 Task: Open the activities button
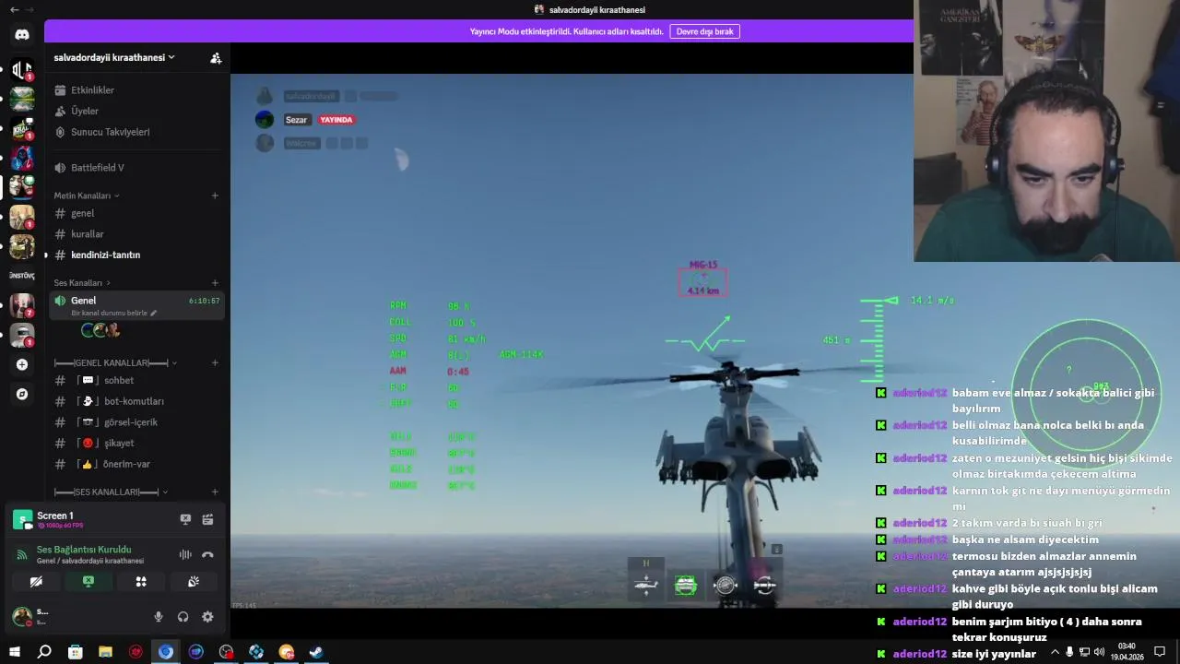click(141, 582)
